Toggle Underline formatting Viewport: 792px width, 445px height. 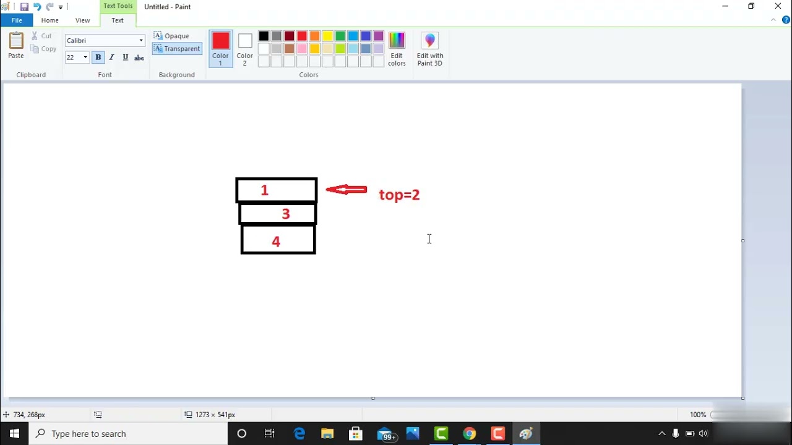point(125,57)
